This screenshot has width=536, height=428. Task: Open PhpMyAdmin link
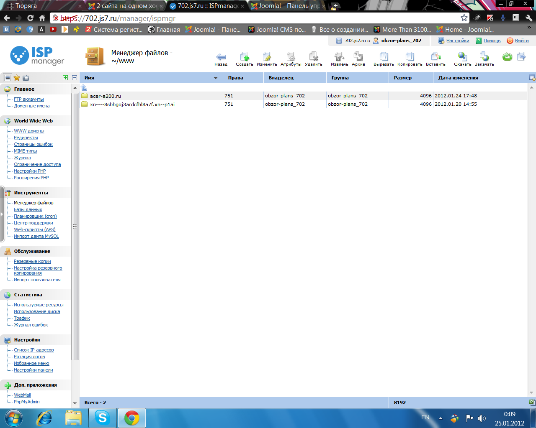(27, 402)
